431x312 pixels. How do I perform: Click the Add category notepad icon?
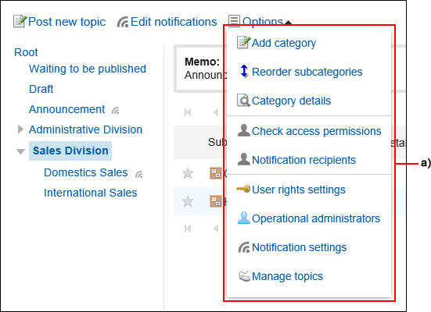click(243, 42)
